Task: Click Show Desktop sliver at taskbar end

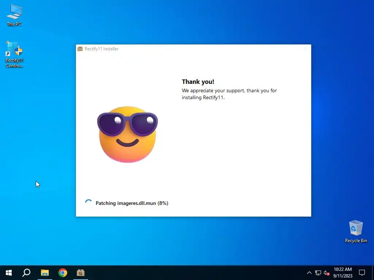Action: click(373, 273)
